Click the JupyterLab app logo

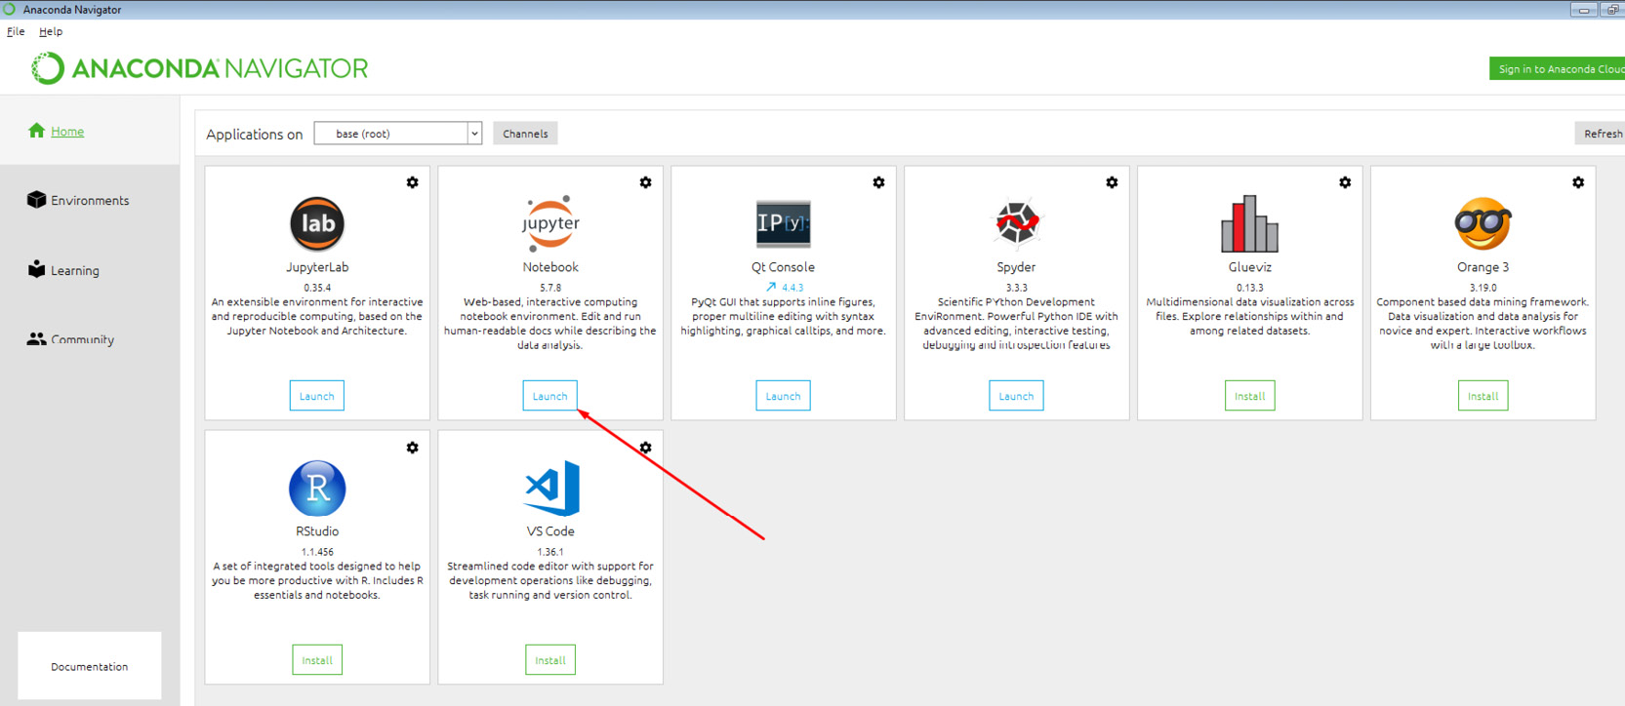click(x=317, y=223)
